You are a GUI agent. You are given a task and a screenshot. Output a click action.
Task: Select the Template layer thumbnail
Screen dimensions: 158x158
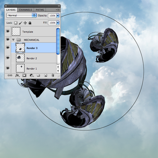pyautogui.click(x=16, y=31)
